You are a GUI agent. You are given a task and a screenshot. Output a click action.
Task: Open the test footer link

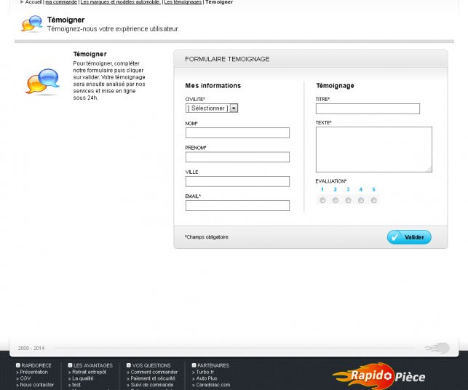click(76, 385)
